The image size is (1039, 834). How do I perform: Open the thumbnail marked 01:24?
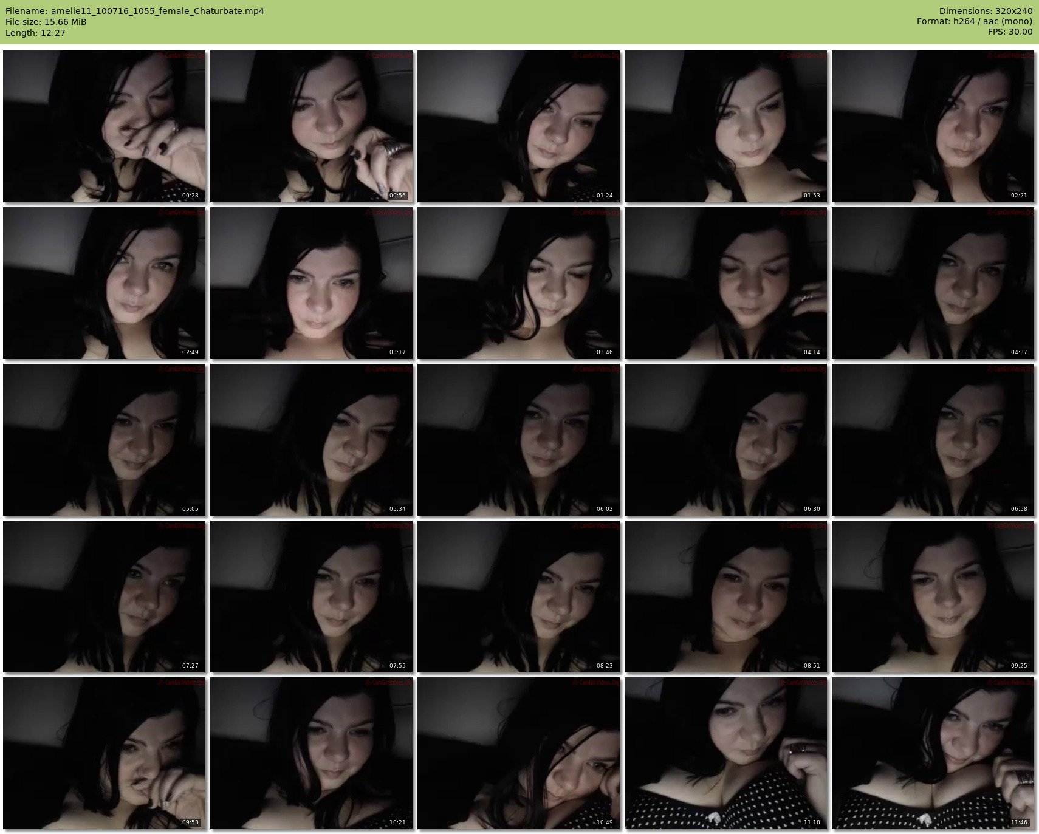(x=519, y=126)
